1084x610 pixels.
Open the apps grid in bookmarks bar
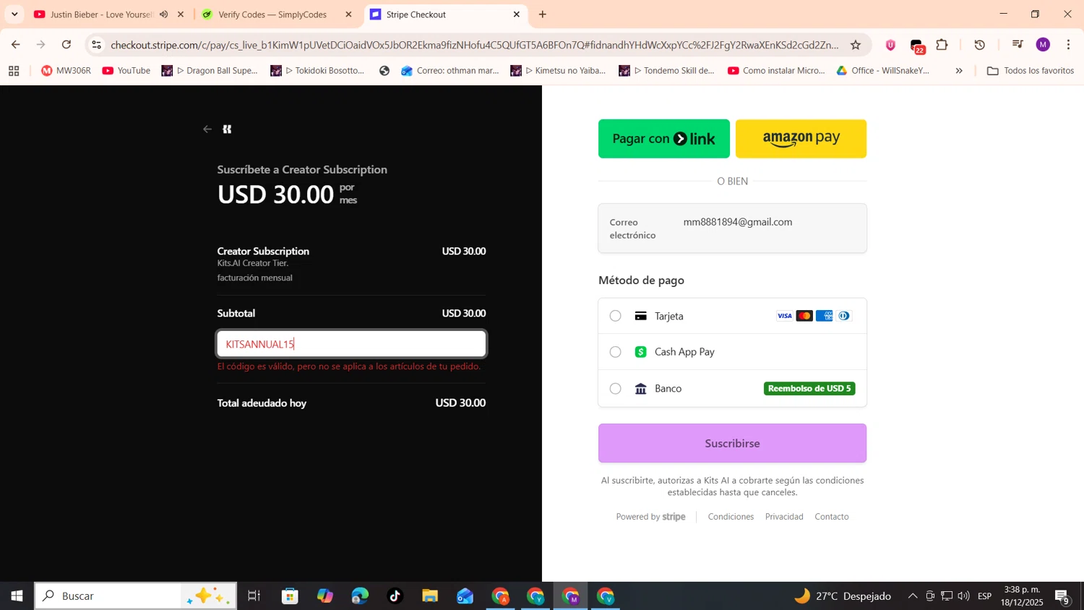(x=14, y=71)
